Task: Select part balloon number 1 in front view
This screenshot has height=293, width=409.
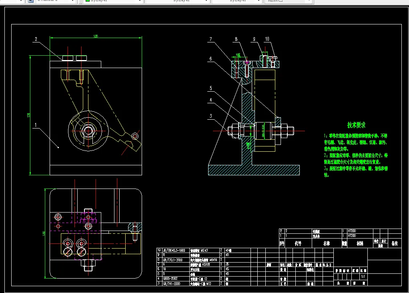Action: [x=36, y=125]
